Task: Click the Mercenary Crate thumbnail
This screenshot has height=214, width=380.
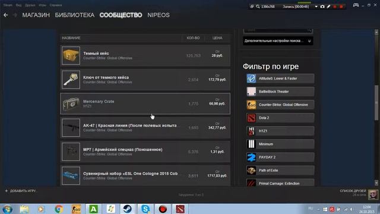Action: [71, 103]
